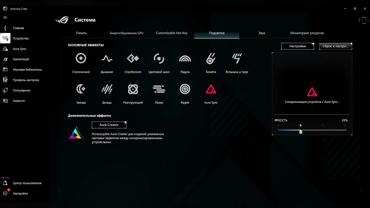The image size is (370, 208).
Task: Switch to the Память tab
Action: pos(81,33)
